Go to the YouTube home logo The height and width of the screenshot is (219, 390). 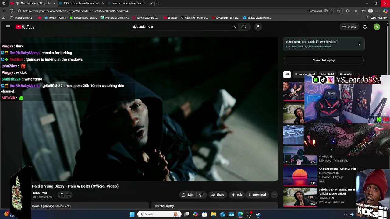click(25, 27)
